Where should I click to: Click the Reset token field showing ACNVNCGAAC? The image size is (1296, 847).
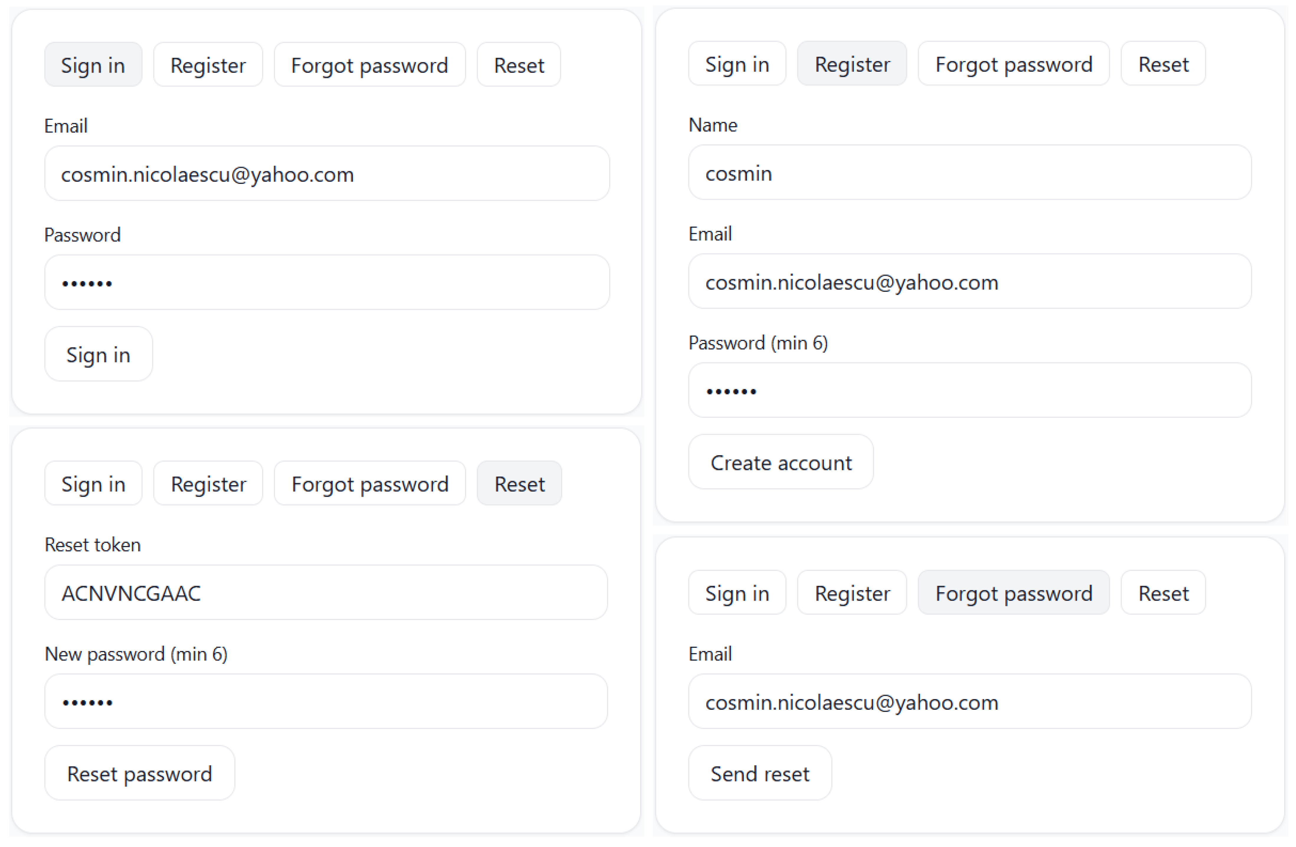pos(326,593)
